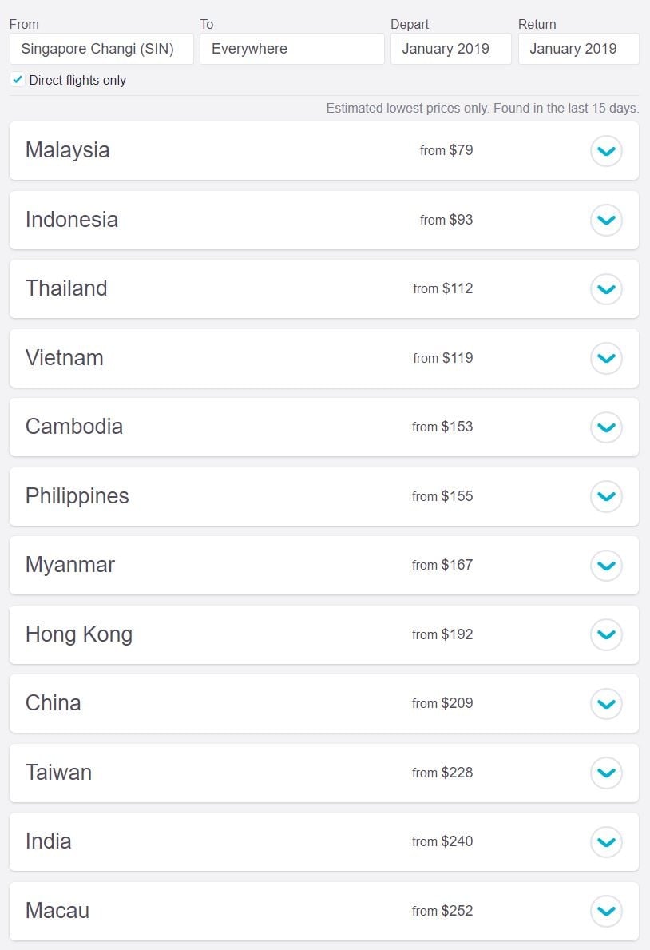650x950 pixels.
Task: Expand the Malaysia destination chevron
Action: coord(606,151)
